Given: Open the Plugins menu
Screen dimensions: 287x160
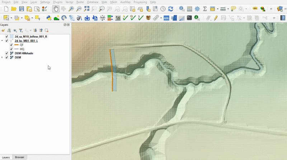Looking at the screenshot, I should [57, 2].
